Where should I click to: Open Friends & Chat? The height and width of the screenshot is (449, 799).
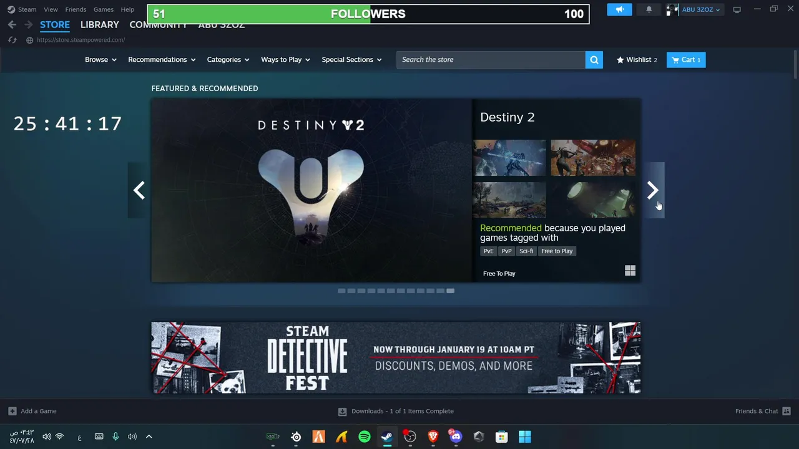tap(763, 411)
